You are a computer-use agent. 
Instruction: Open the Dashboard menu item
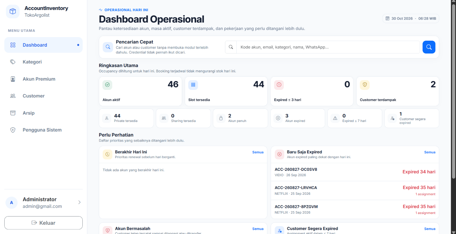pyautogui.click(x=43, y=45)
